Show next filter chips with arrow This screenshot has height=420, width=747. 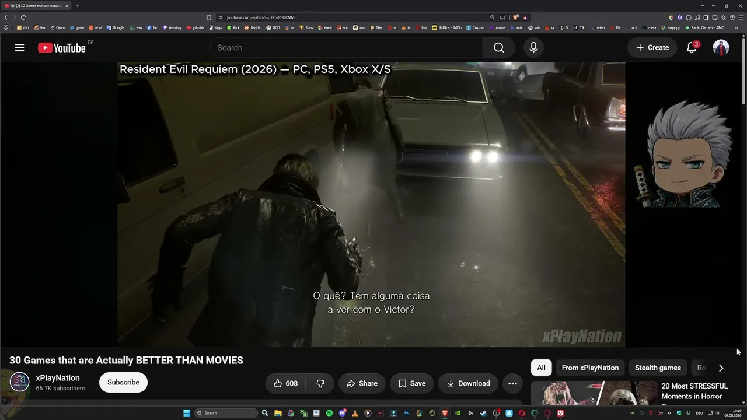point(721,367)
